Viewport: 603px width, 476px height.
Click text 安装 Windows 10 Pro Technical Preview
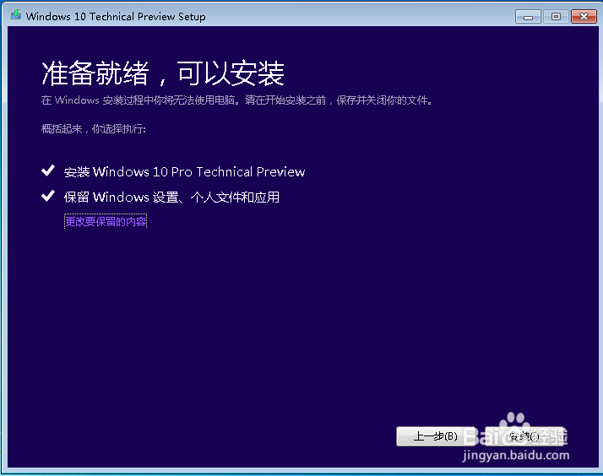coord(185,171)
